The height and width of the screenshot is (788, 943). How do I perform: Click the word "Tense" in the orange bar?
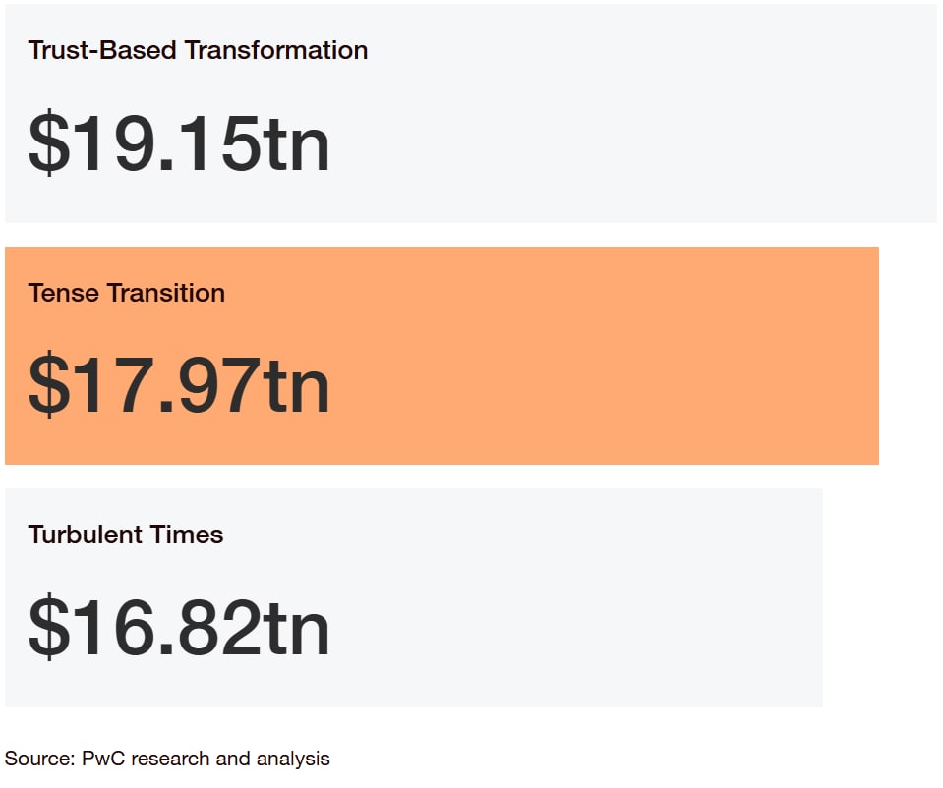point(64,294)
